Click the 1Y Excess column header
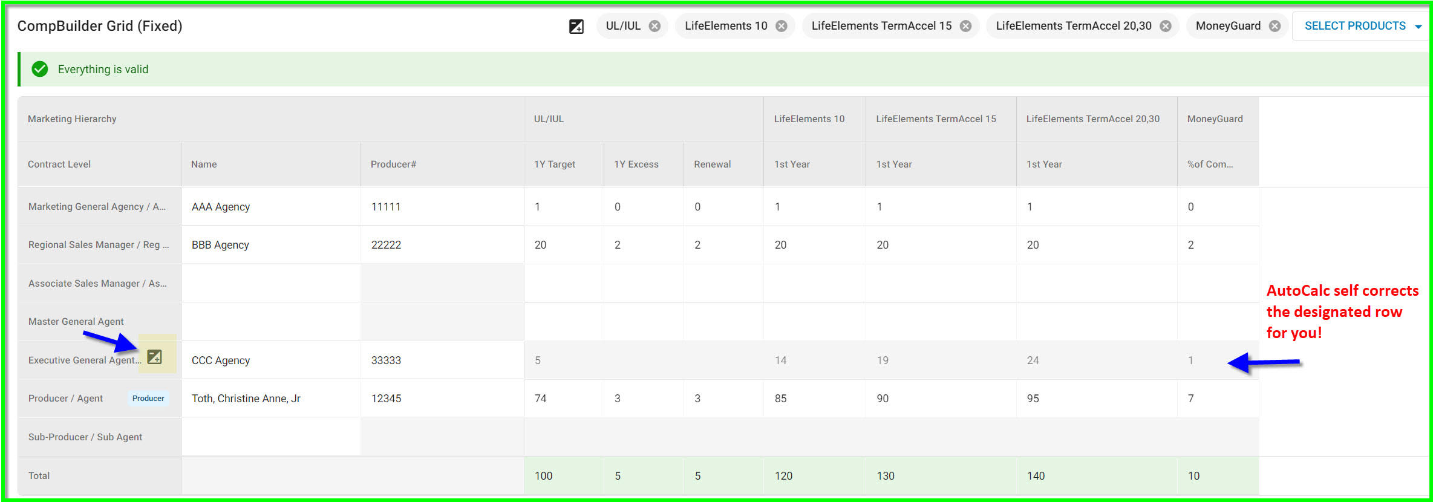This screenshot has width=1433, height=502. click(x=644, y=165)
